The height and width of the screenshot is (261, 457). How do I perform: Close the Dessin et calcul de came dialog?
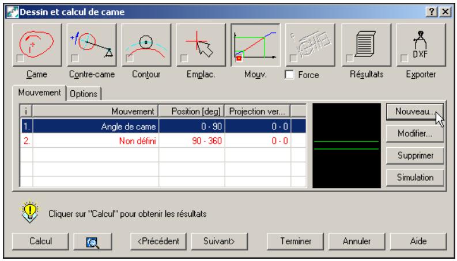(x=445, y=12)
